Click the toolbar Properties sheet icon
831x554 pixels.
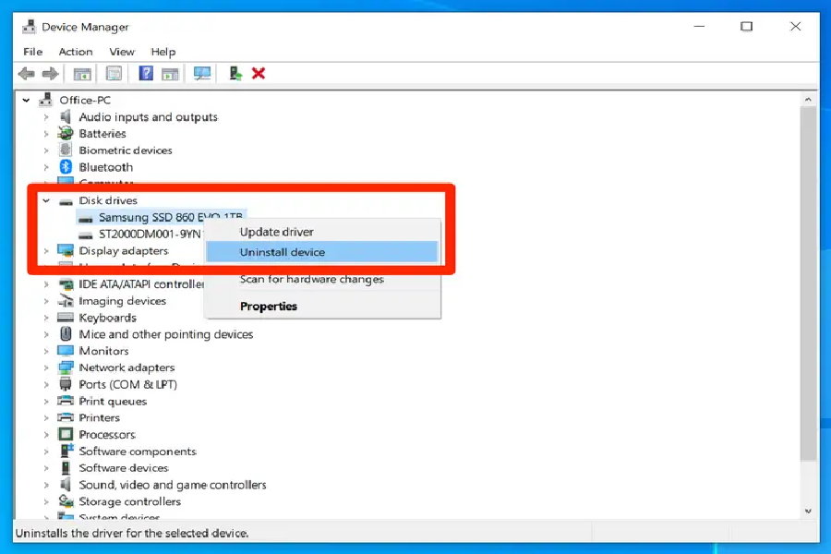click(x=114, y=74)
